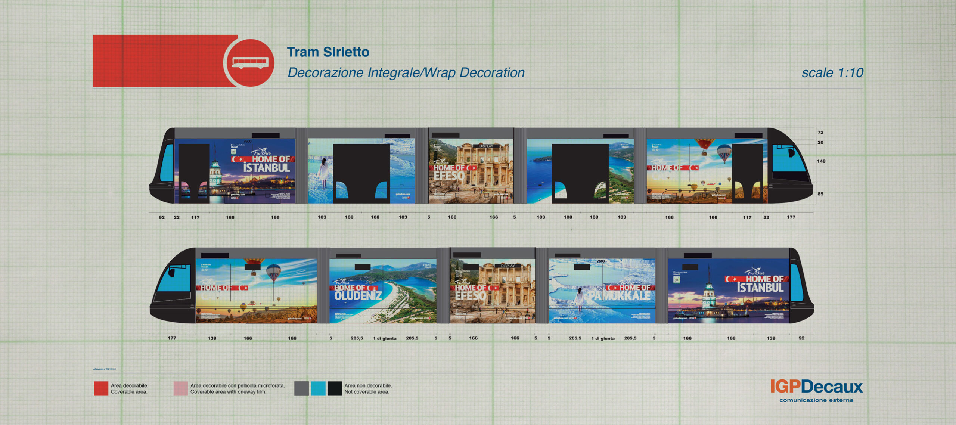Click 'Coverable area with oneway film' legend text
This screenshot has height=425, width=956.
228,392
